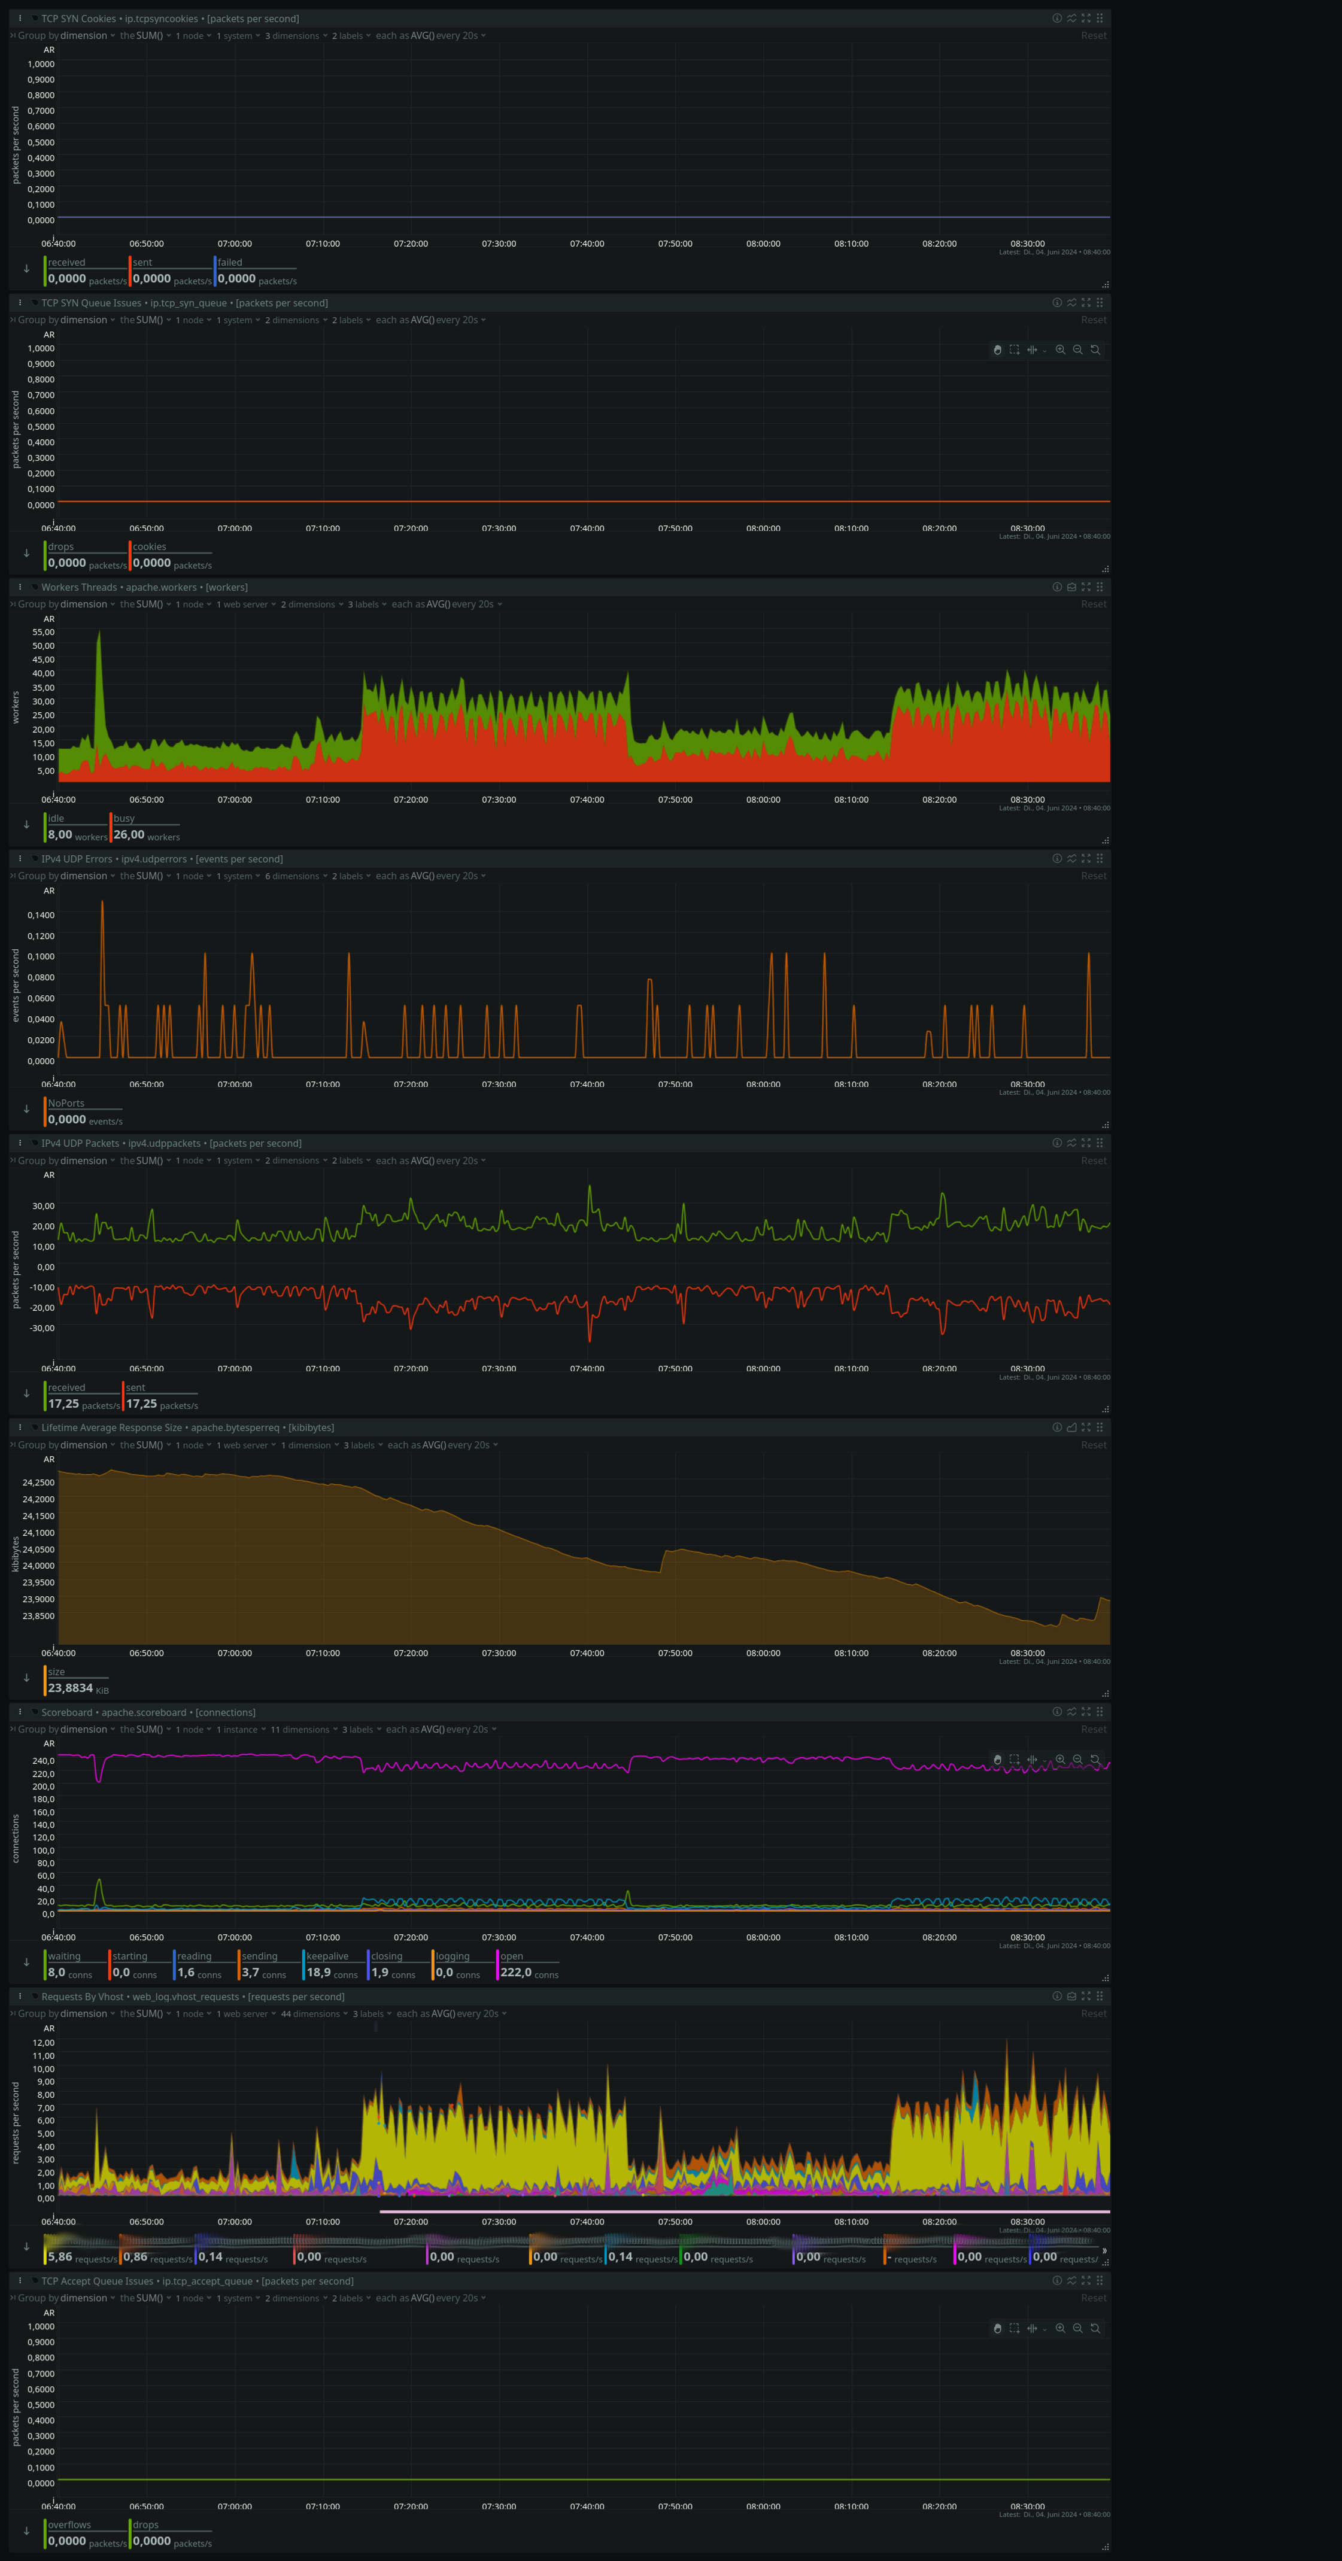Click legend scroll arrow at right of Requests By Vhost
Image resolution: width=1342 pixels, height=2561 pixels.
(x=1104, y=2251)
